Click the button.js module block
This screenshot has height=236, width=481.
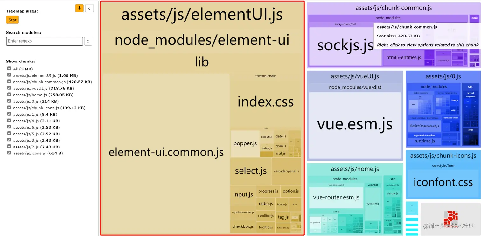pos(282,204)
